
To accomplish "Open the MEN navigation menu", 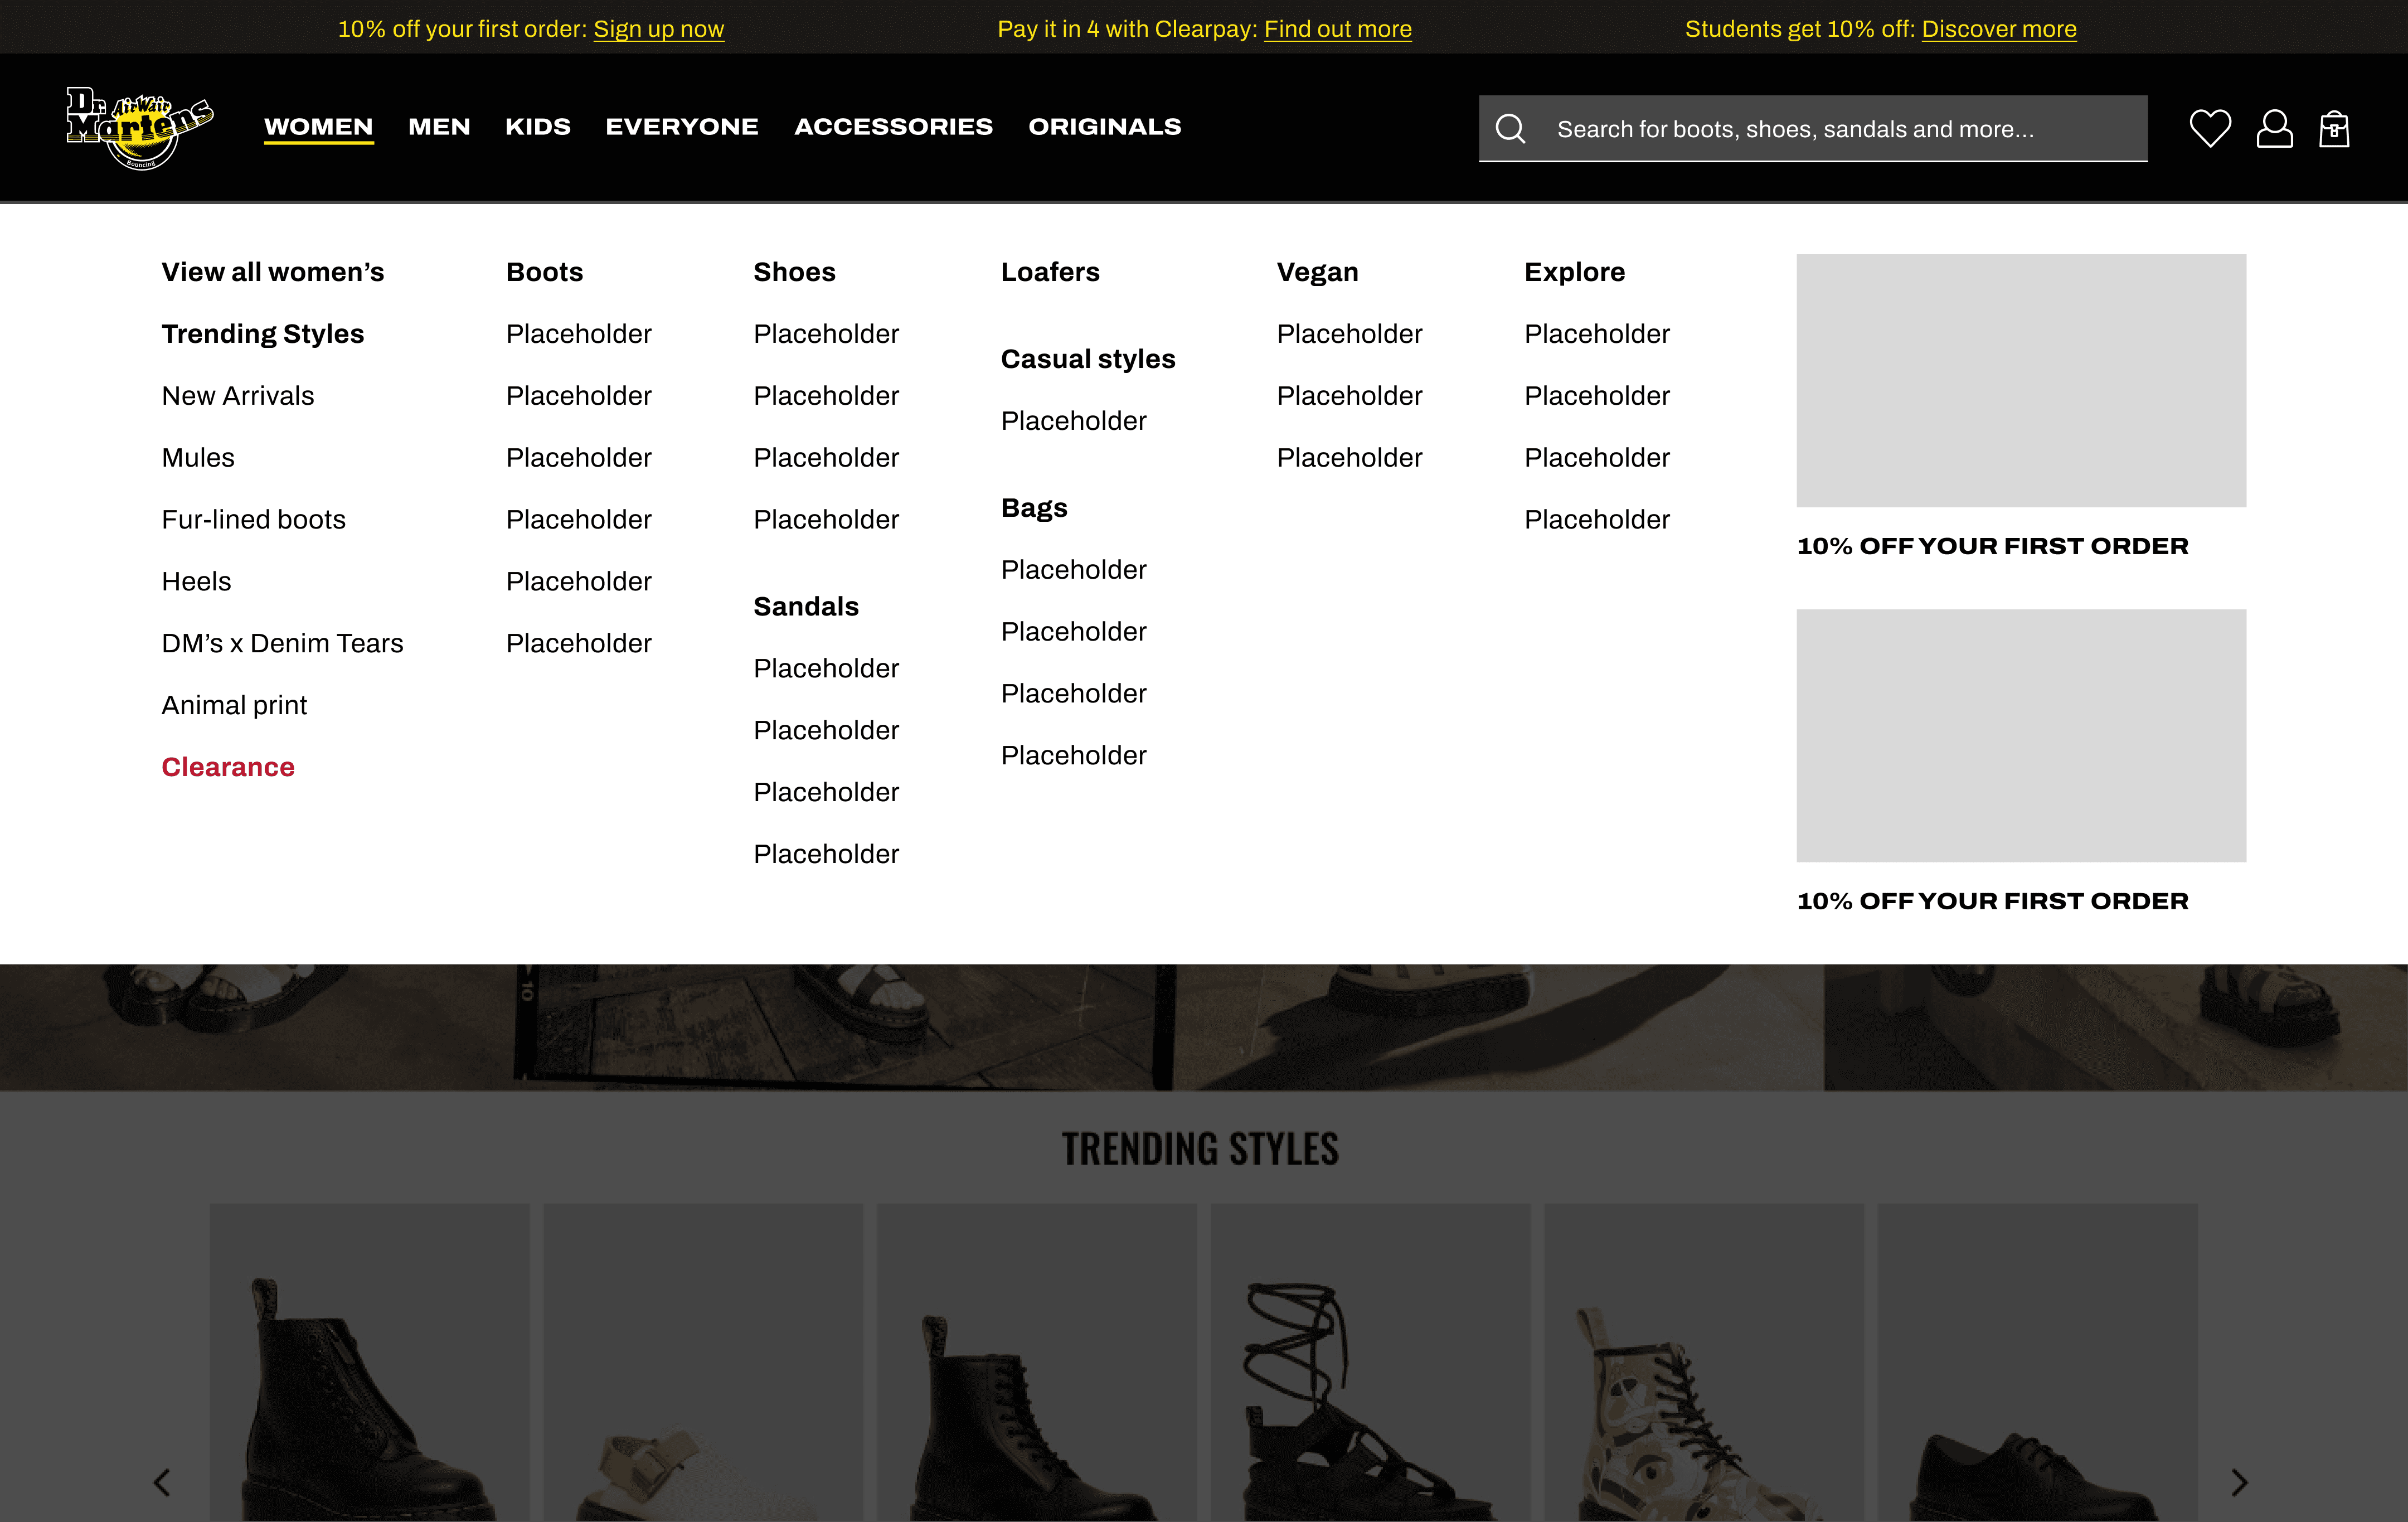I will coord(439,127).
